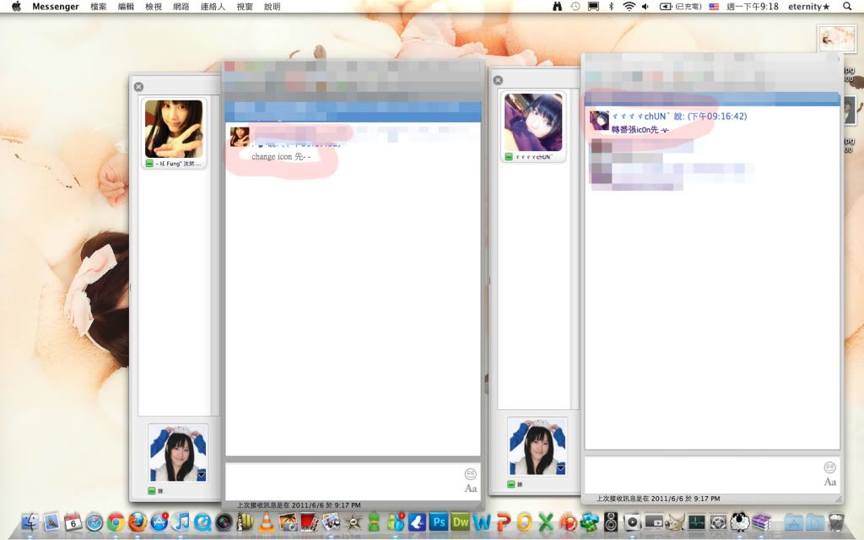Screen dimensions: 864x540
Task: Close the left chat's picture drawer
Action: pyautogui.click(x=138, y=86)
